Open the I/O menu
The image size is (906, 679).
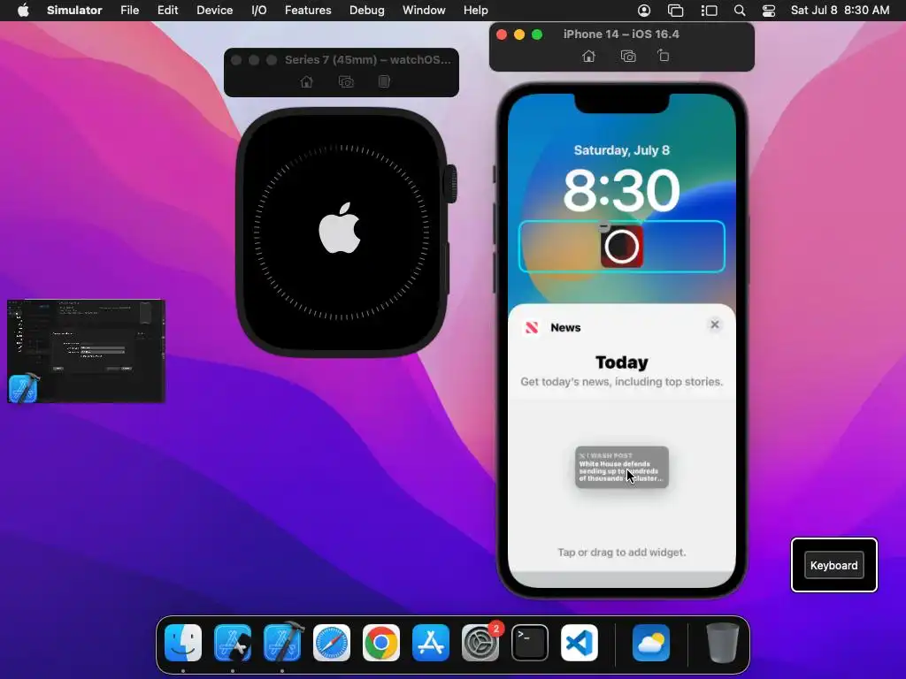pos(259,11)
